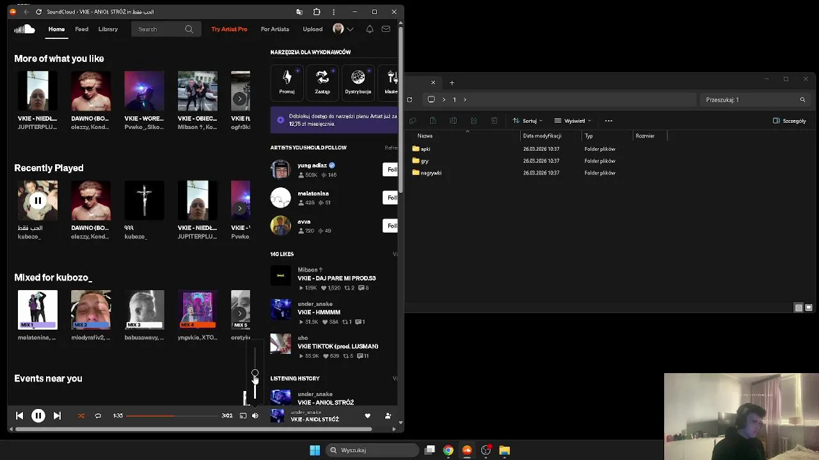Open the Promuj artist tool
Screen dimensions: 819x460
[x=287, y=82]
